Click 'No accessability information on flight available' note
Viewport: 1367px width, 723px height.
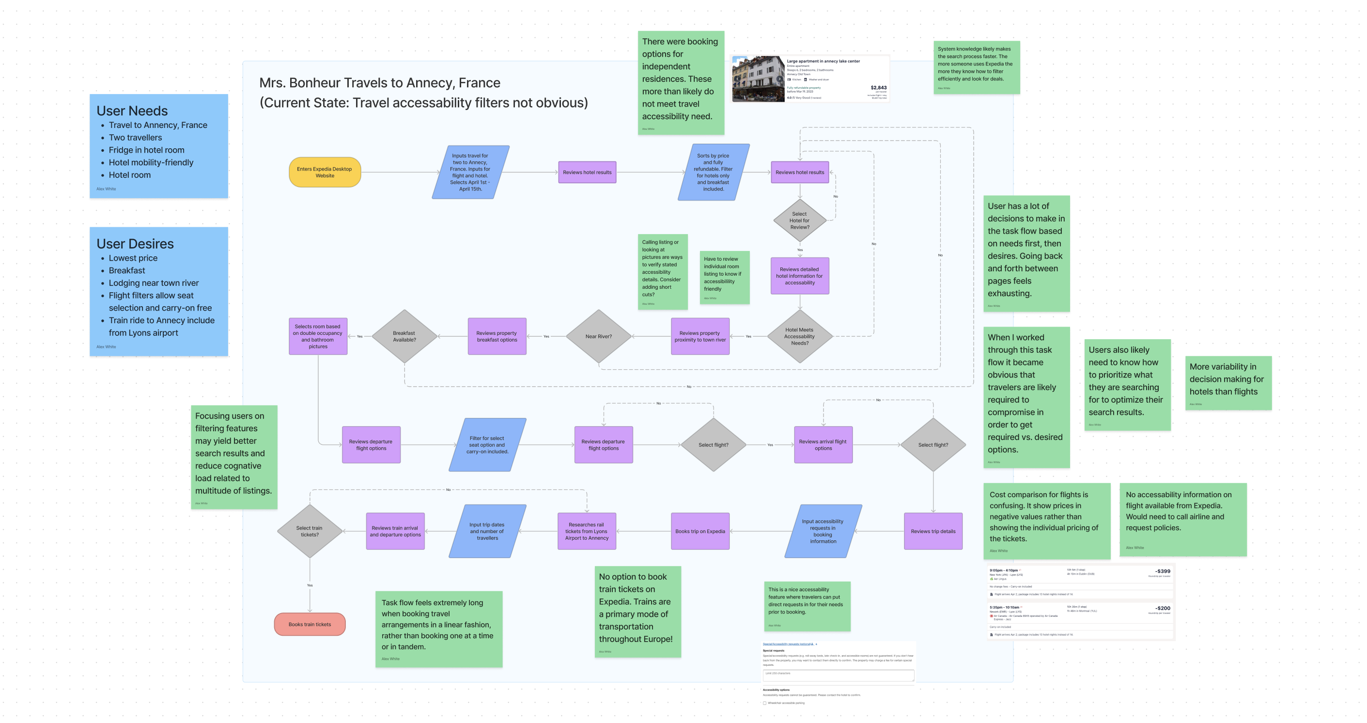(1183, 519)
